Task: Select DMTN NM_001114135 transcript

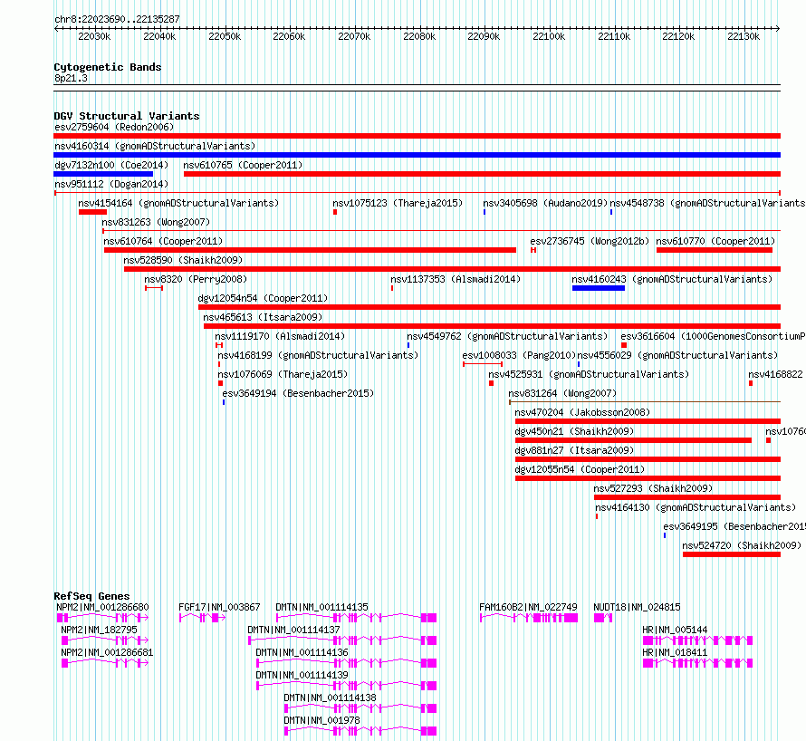Action: pos(356,618)
